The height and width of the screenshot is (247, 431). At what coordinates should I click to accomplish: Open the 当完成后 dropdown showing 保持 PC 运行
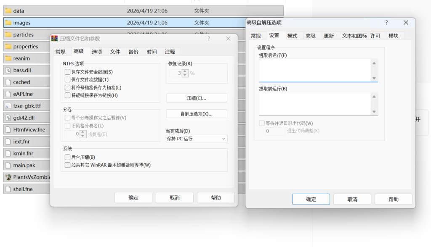point(197,139)
